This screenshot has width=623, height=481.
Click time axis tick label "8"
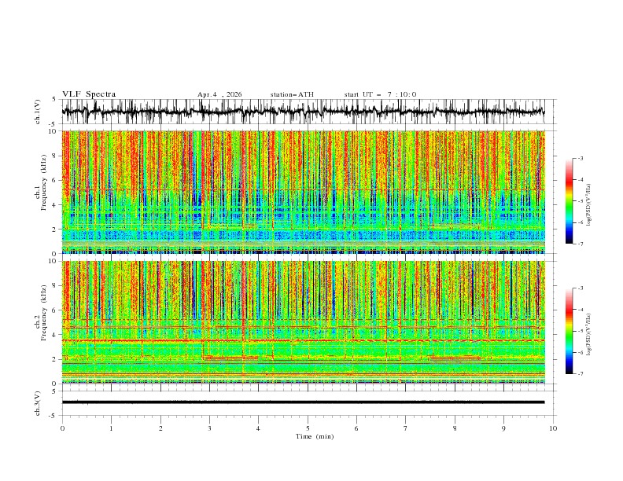point(455,428)
